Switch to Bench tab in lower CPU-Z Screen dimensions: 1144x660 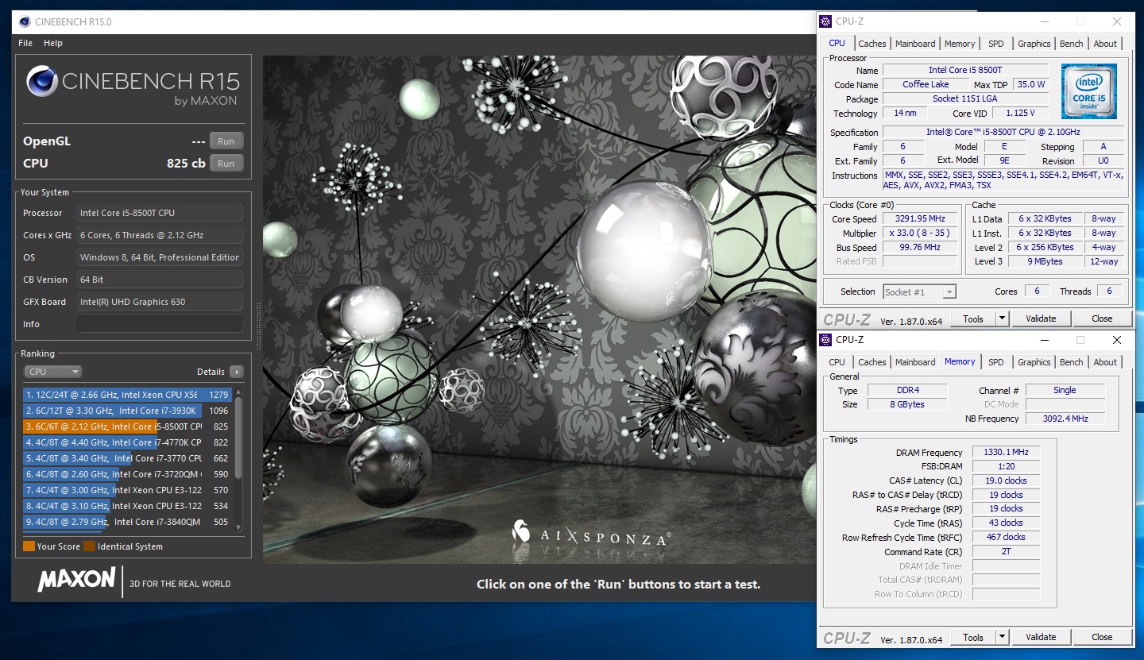coord(1071,362)
